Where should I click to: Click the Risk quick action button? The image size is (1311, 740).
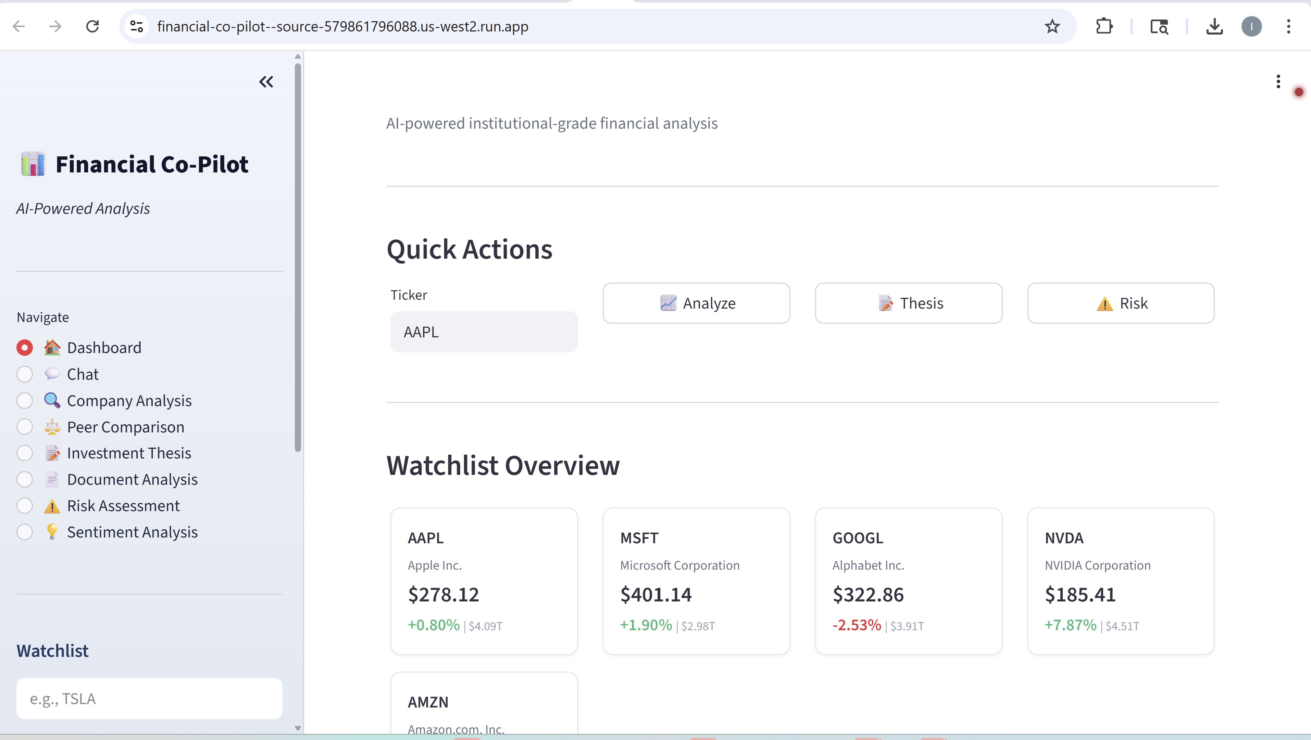coord(1121,303)
